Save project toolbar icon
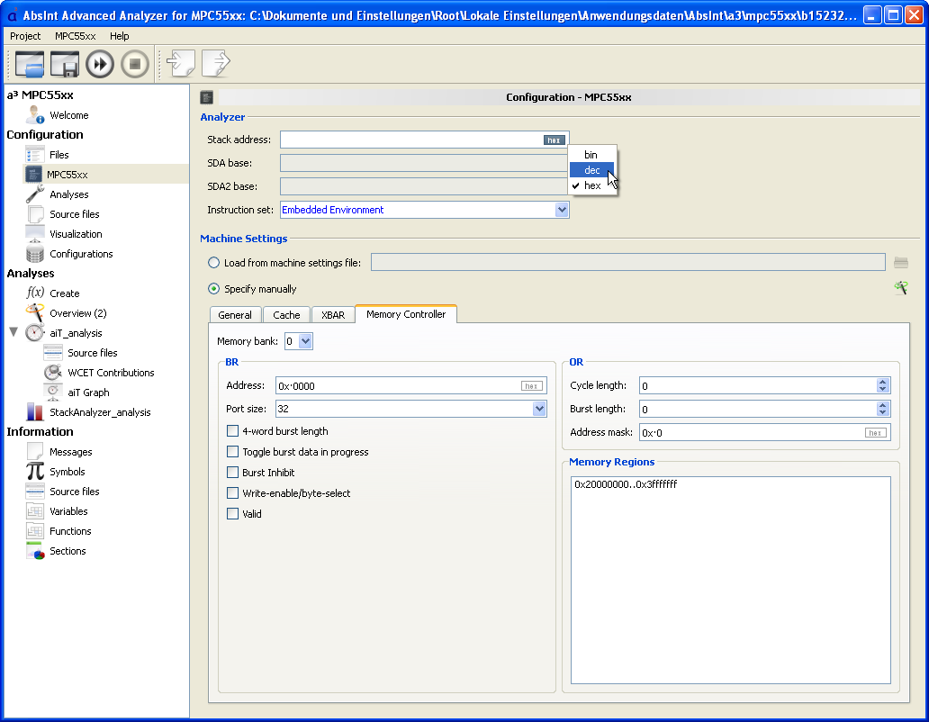The image size is (929, 722). point(65,64)
